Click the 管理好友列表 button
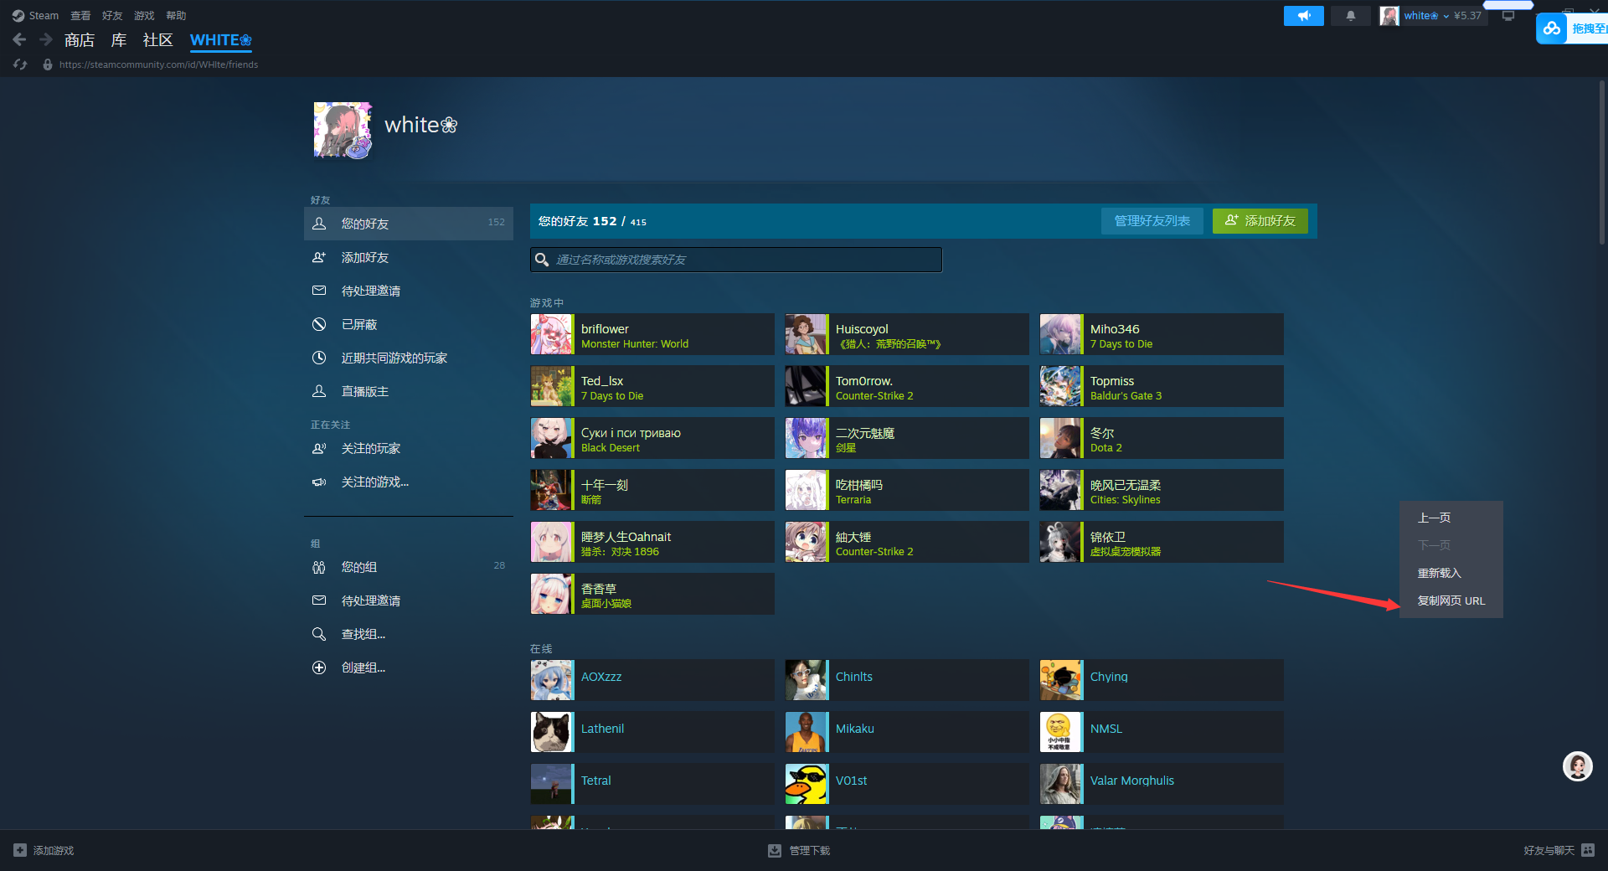Screen dimensions: 1608x871 tap(1152, 221)
